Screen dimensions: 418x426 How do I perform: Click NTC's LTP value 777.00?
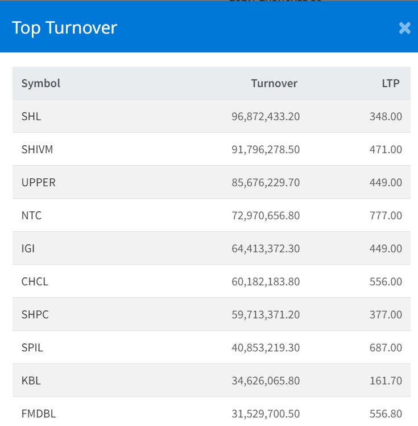pyautogui.click(x=386, y=215)
